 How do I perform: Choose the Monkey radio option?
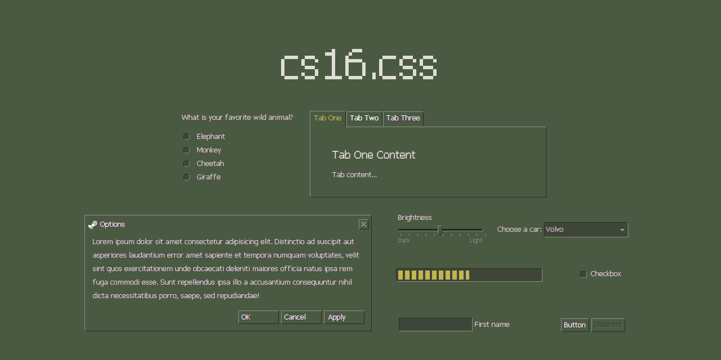click(186, 150)
